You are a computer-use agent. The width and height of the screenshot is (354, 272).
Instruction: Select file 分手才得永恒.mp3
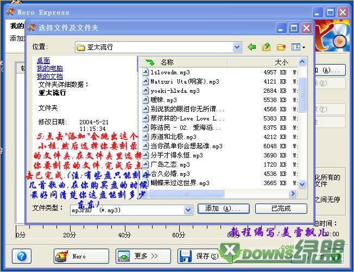(176, 155)
